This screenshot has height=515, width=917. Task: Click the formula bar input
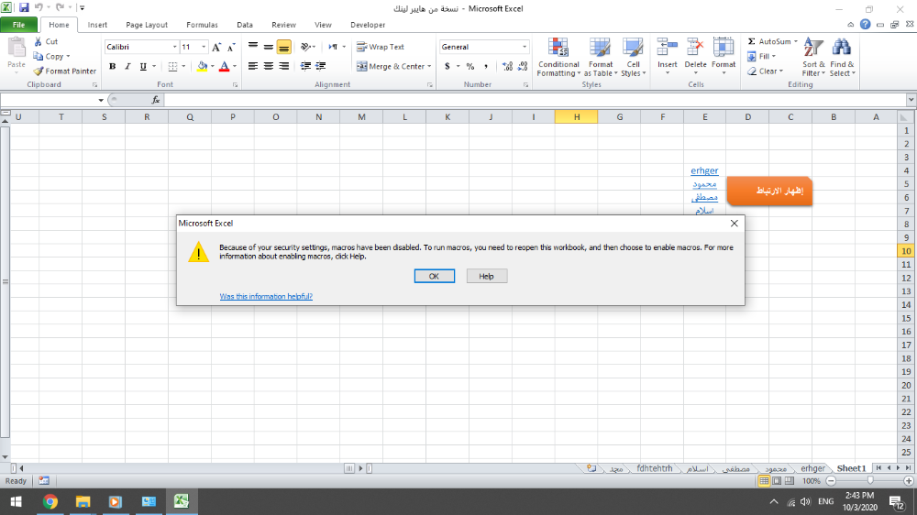(536, 101)
